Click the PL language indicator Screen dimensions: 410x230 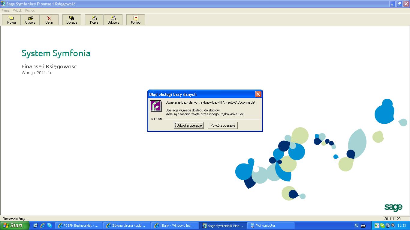[356, 226]
